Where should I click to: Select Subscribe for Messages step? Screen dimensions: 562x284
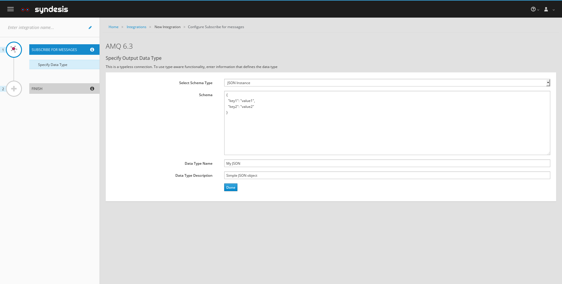(64, 50)
